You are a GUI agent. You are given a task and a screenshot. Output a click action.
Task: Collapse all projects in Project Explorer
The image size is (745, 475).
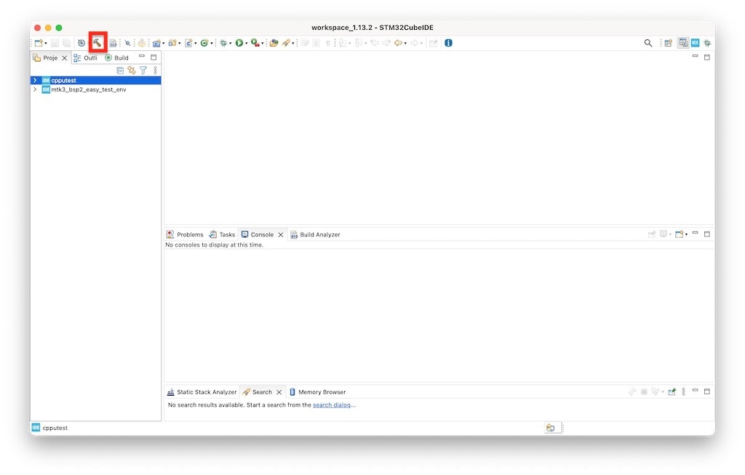(x=120, y=70)
